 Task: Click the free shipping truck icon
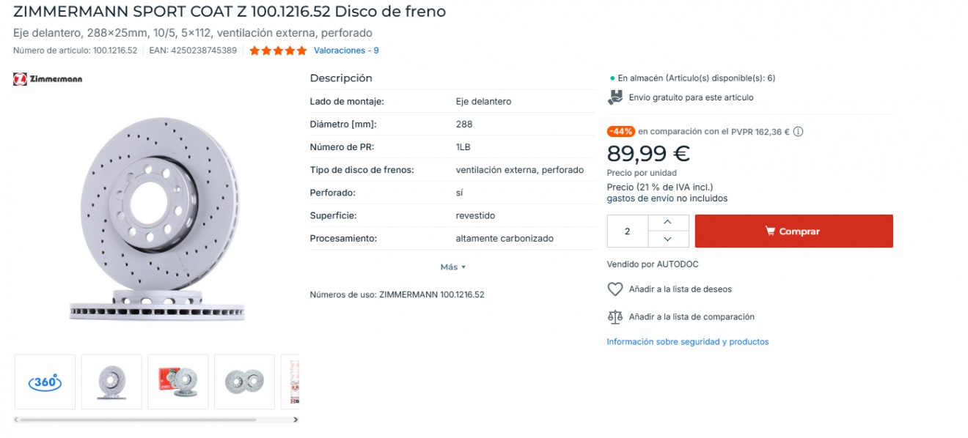pos(615,97)
